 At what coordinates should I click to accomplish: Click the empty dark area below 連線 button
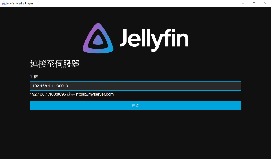tap(135, 134)
